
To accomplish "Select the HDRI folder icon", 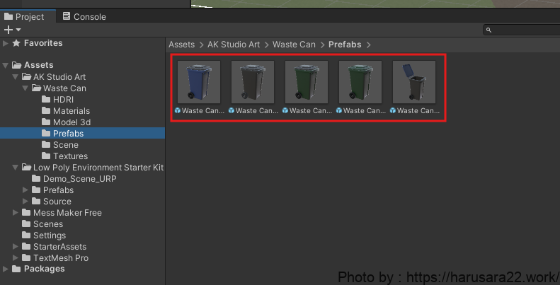I will 47,100.
